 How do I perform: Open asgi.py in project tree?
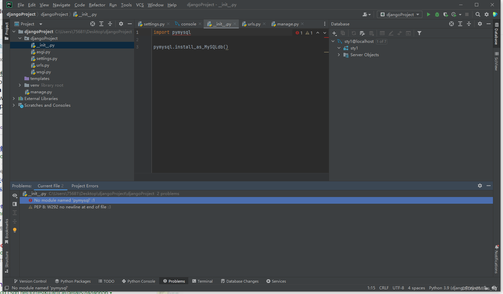pyautogui.click(x=43, y=52)
